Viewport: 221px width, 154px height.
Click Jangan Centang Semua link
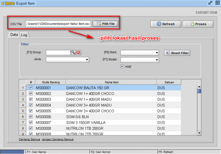point(57,139)
